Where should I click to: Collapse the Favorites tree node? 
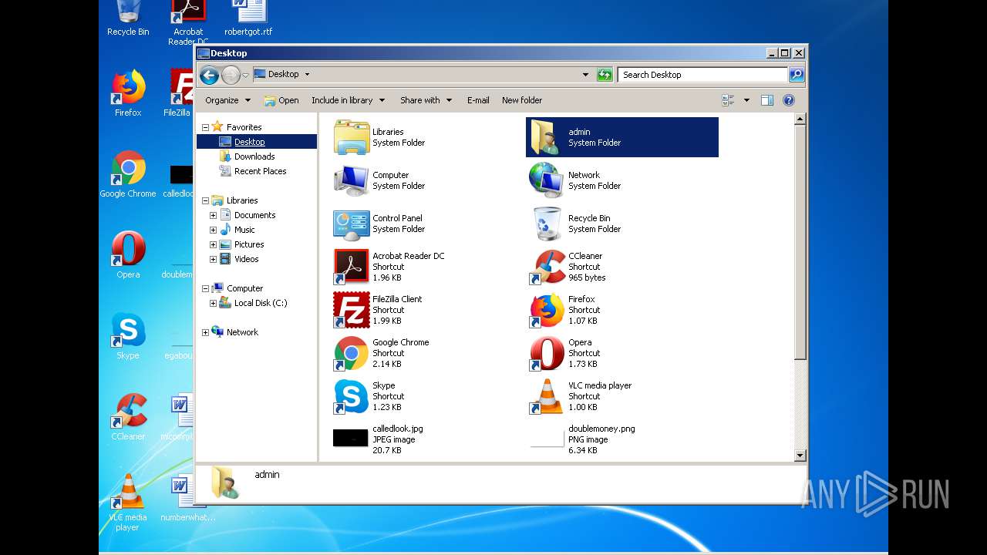[206, 127]
